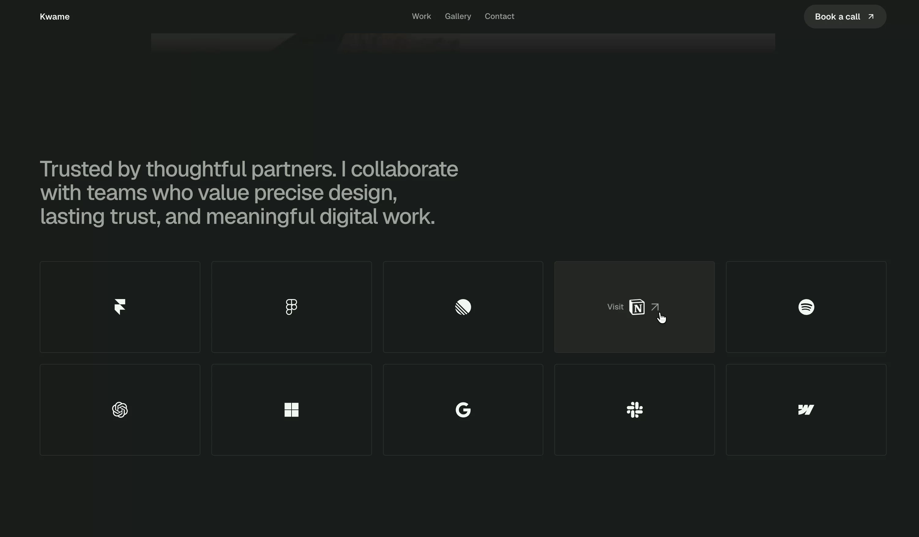The image size is (919, 537).
Task: Open the Gallery navigation link
Action: [x=458, y=17]
